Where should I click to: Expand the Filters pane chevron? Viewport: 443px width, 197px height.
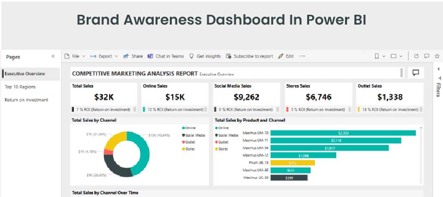[439, 69]
